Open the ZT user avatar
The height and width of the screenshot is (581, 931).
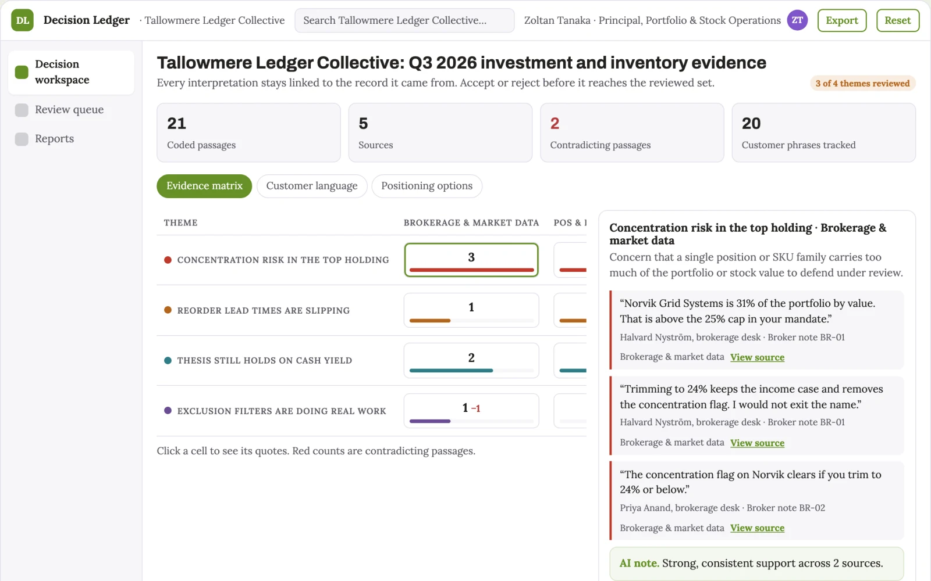(797, 20)
